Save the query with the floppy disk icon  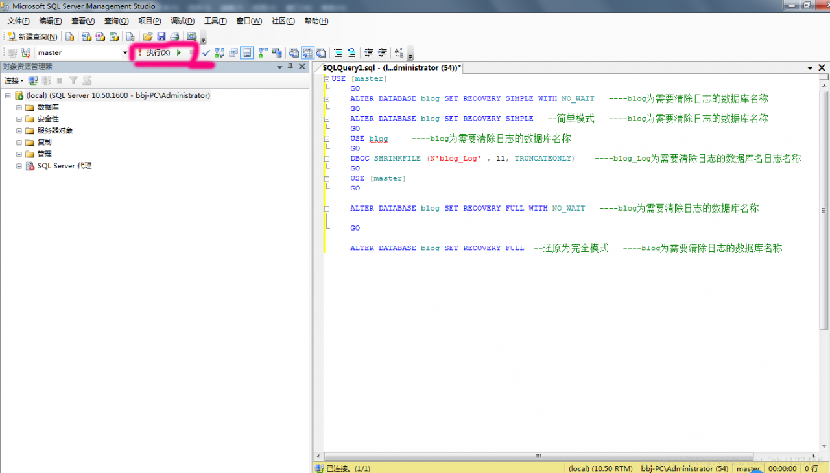[x=161, y=36]
